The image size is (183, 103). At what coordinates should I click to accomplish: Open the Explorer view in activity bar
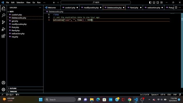point(3,9)
